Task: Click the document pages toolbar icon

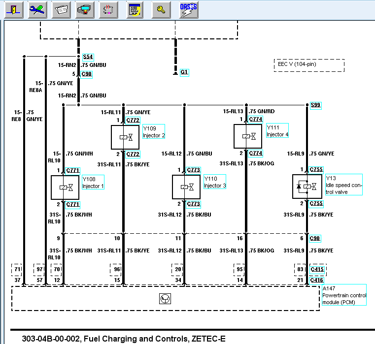Action: coord(61,10)
